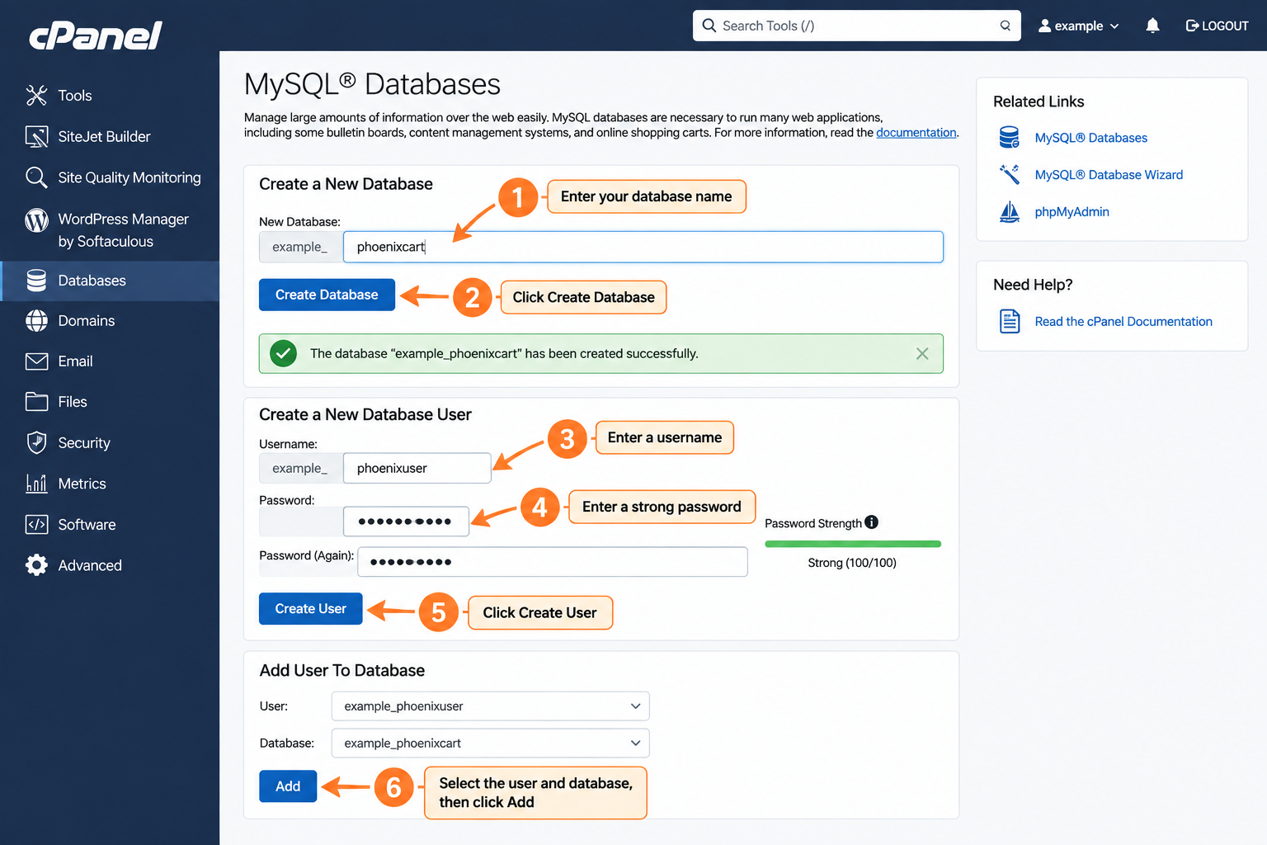Open the phpMyAdmin link

pos(1072,212)
